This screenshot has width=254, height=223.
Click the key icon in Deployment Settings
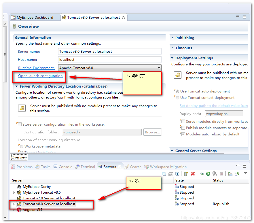point(178,75)
